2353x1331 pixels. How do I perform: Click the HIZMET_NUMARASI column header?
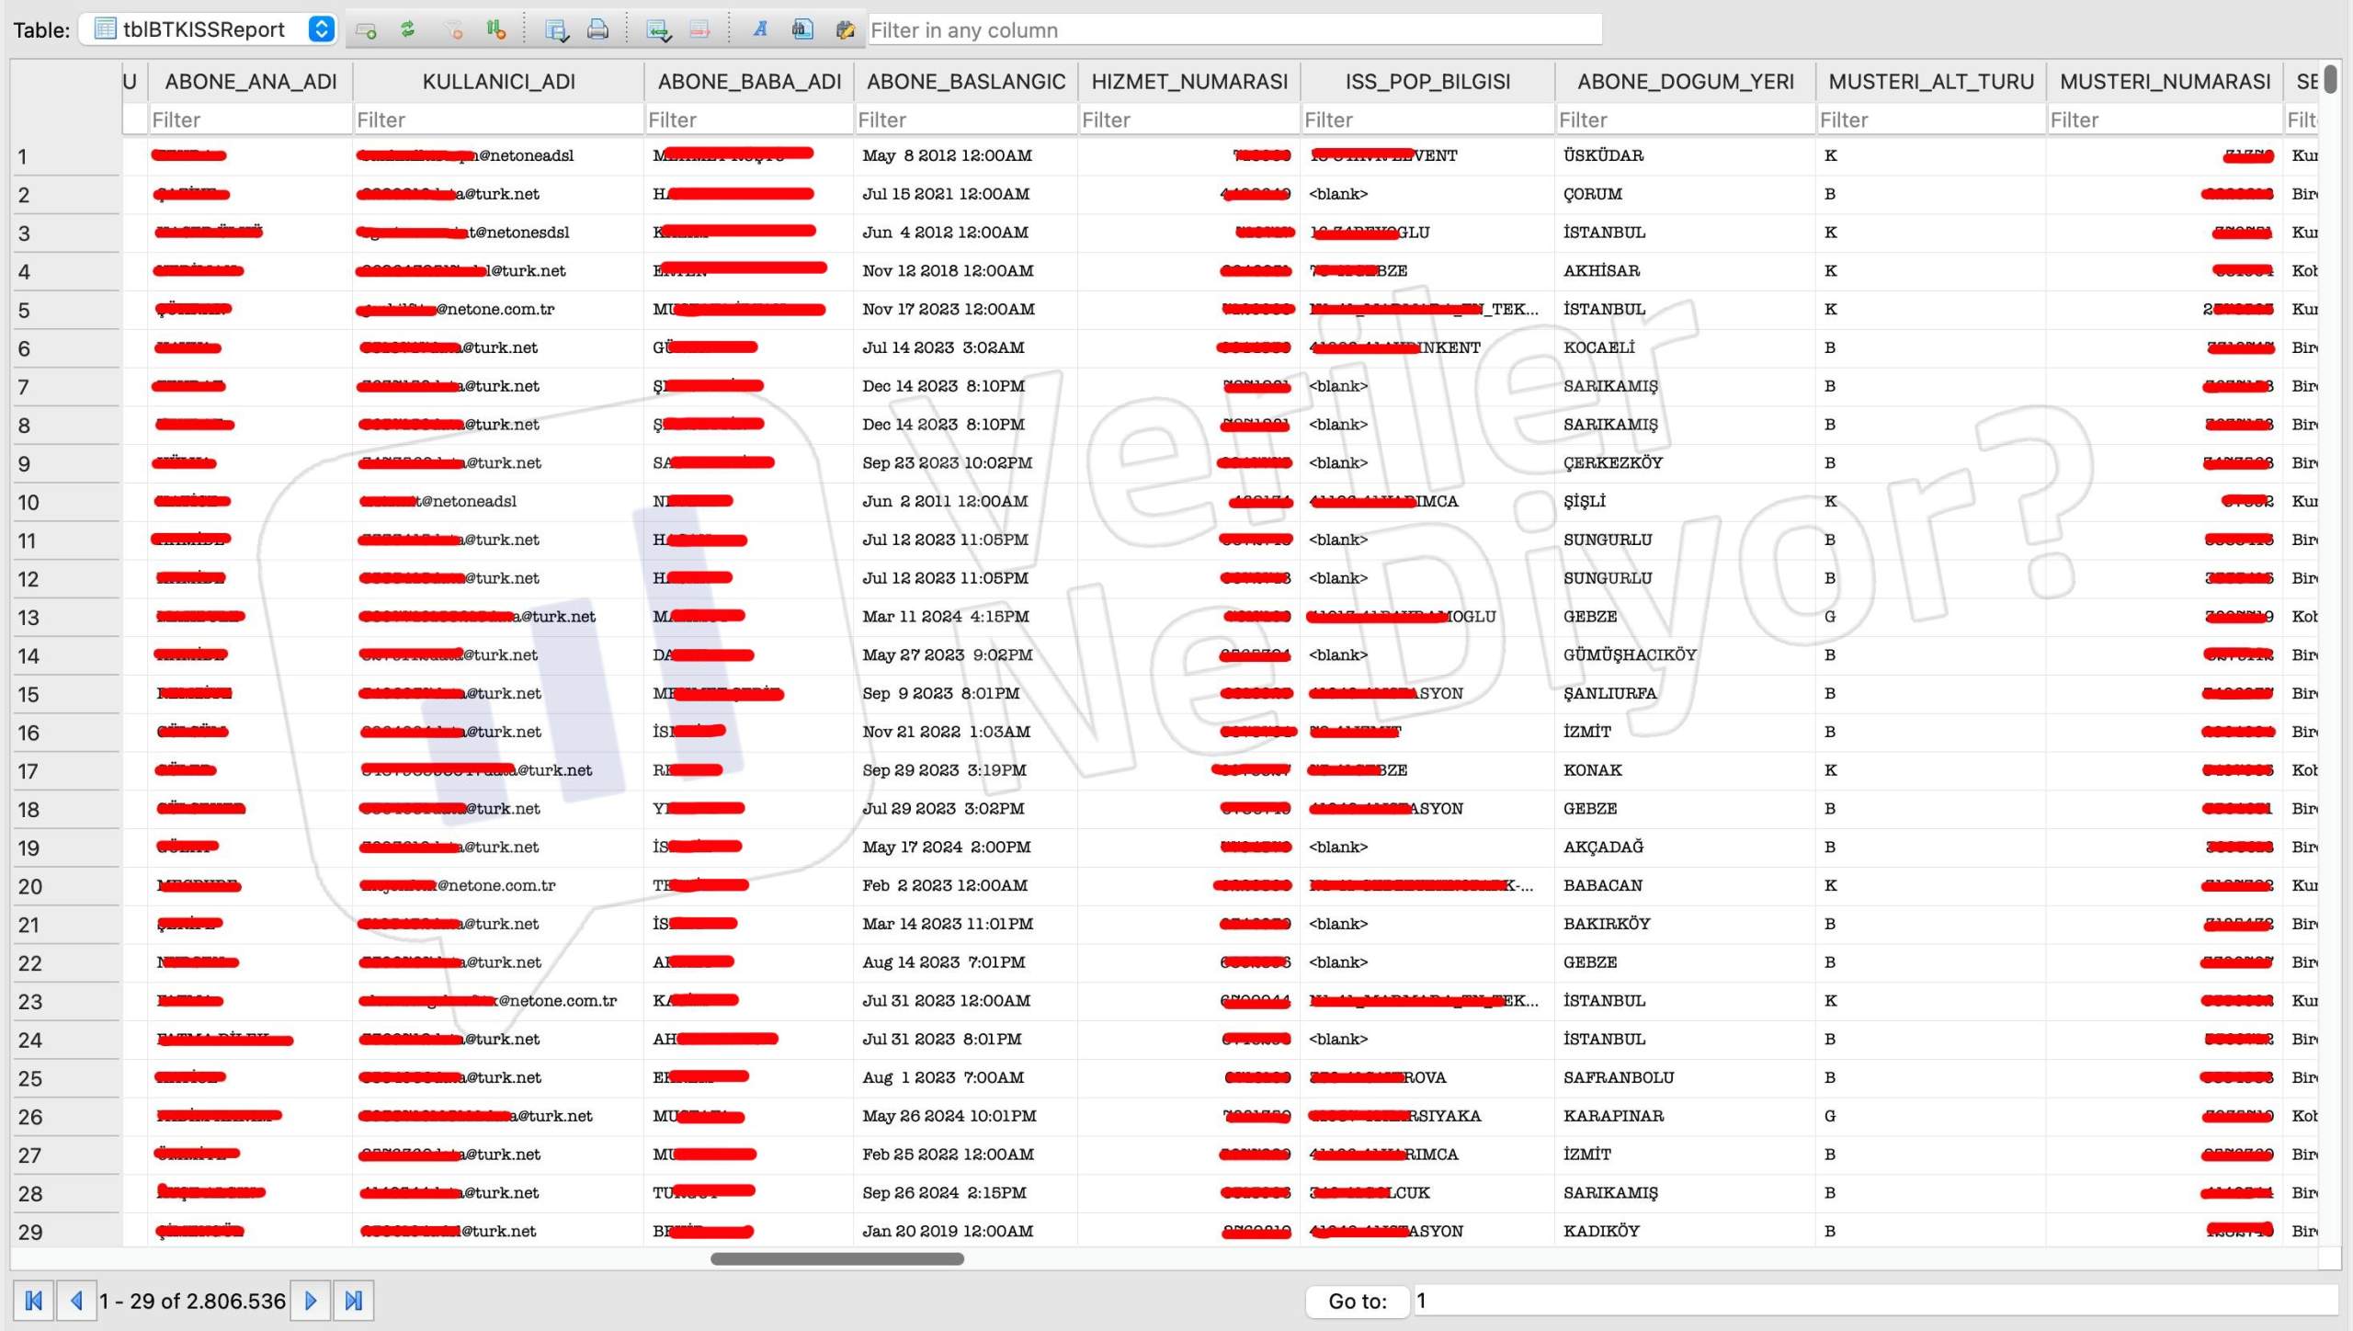point(1188,81)
